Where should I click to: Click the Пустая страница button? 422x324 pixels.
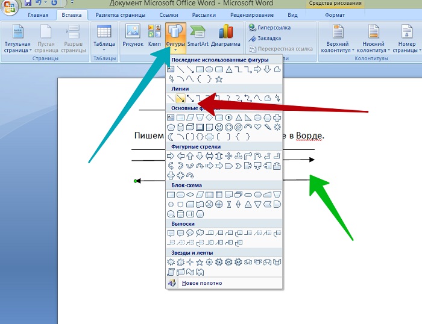[46, 38]
